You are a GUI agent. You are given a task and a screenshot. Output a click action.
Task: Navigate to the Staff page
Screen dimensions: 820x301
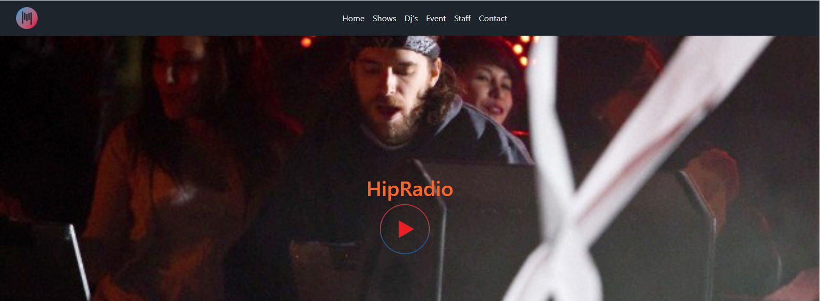pyautogui.click(x=462, y=19)
